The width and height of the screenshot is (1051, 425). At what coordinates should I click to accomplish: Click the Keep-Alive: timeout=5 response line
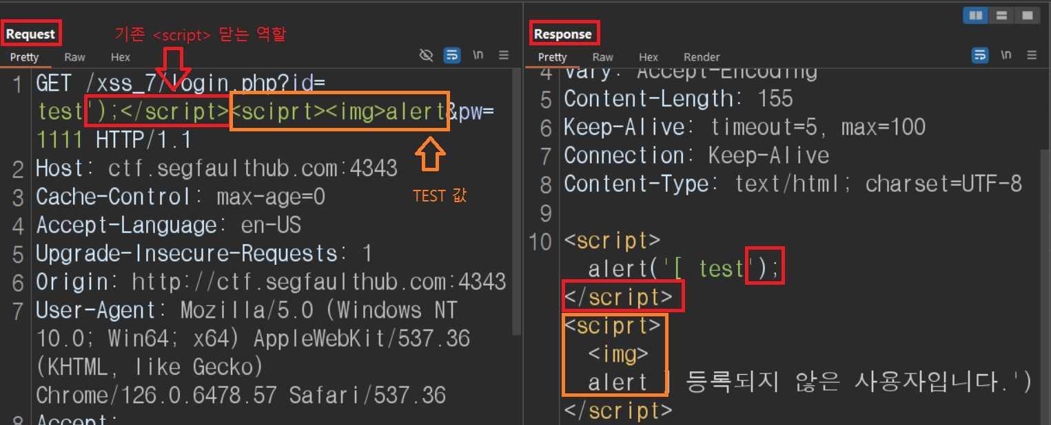point(744,127)
